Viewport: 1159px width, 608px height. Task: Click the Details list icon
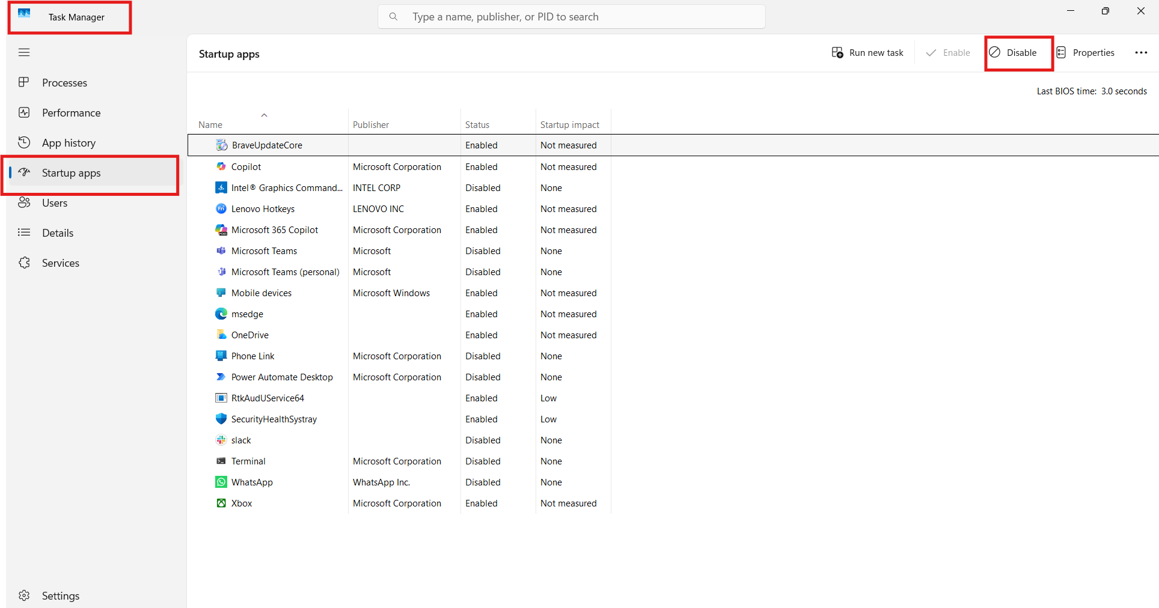click(x=24, y=233)
